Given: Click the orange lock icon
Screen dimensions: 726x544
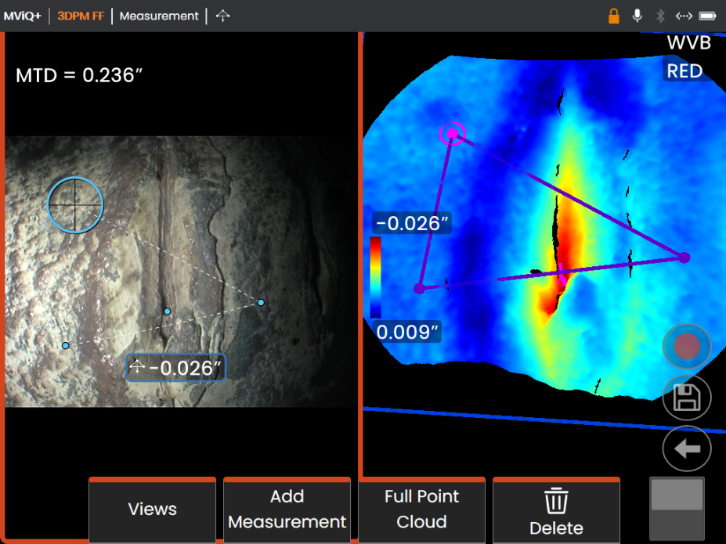Looking at the screenshot, I should click(x=613, y=16).
